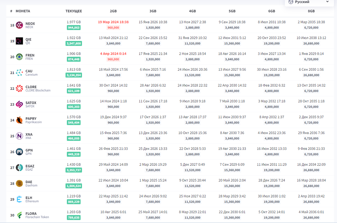Click the date 22 Июл 2024 10:04
Screen dimensions: 337x223
click(113, 180)
